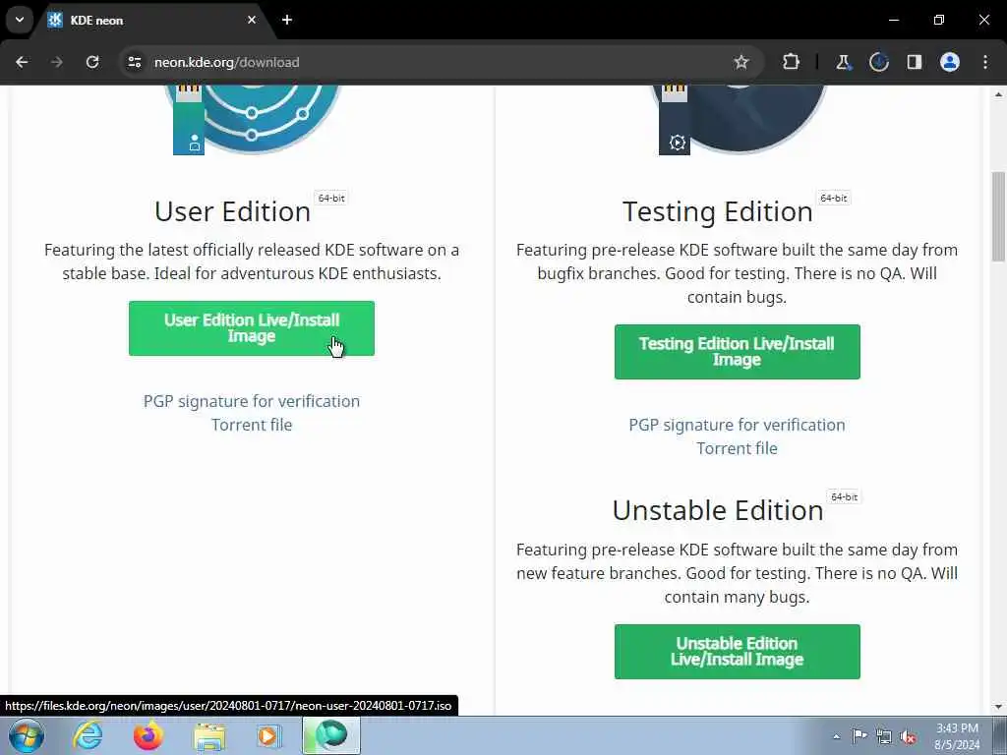Click the active browser taskbar icon
1007x755 pixels.
[x=331, y=735]
